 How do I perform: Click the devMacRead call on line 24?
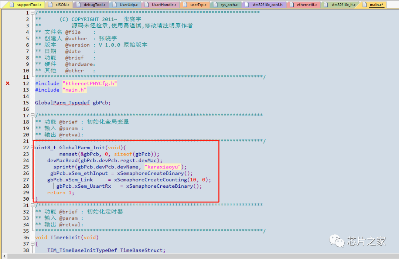click(x=62, y=161)
